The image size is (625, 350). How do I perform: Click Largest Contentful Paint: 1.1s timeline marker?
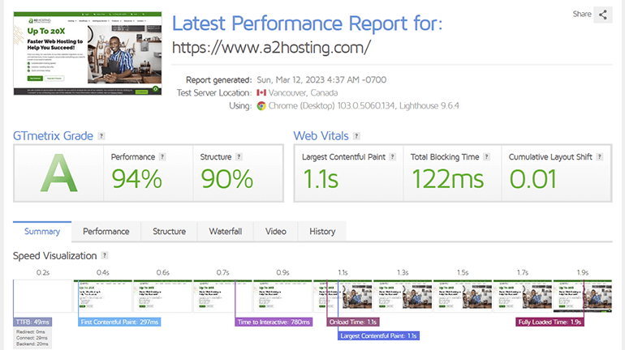(x=378, y=335)
